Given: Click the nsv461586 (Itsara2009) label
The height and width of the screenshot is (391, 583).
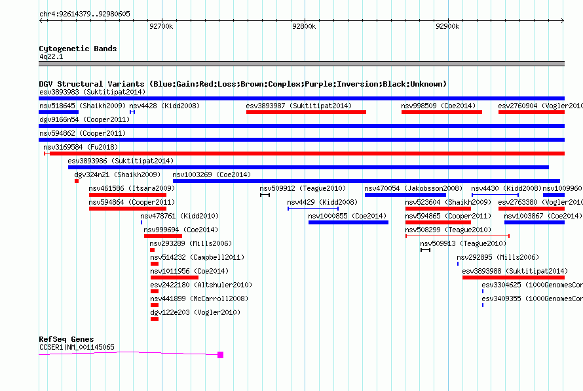Looking at the screenshot, I should click(x=132, y=188).
